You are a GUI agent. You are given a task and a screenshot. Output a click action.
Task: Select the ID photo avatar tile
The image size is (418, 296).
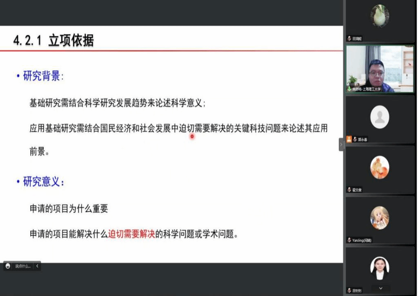(x=380, y=268)
